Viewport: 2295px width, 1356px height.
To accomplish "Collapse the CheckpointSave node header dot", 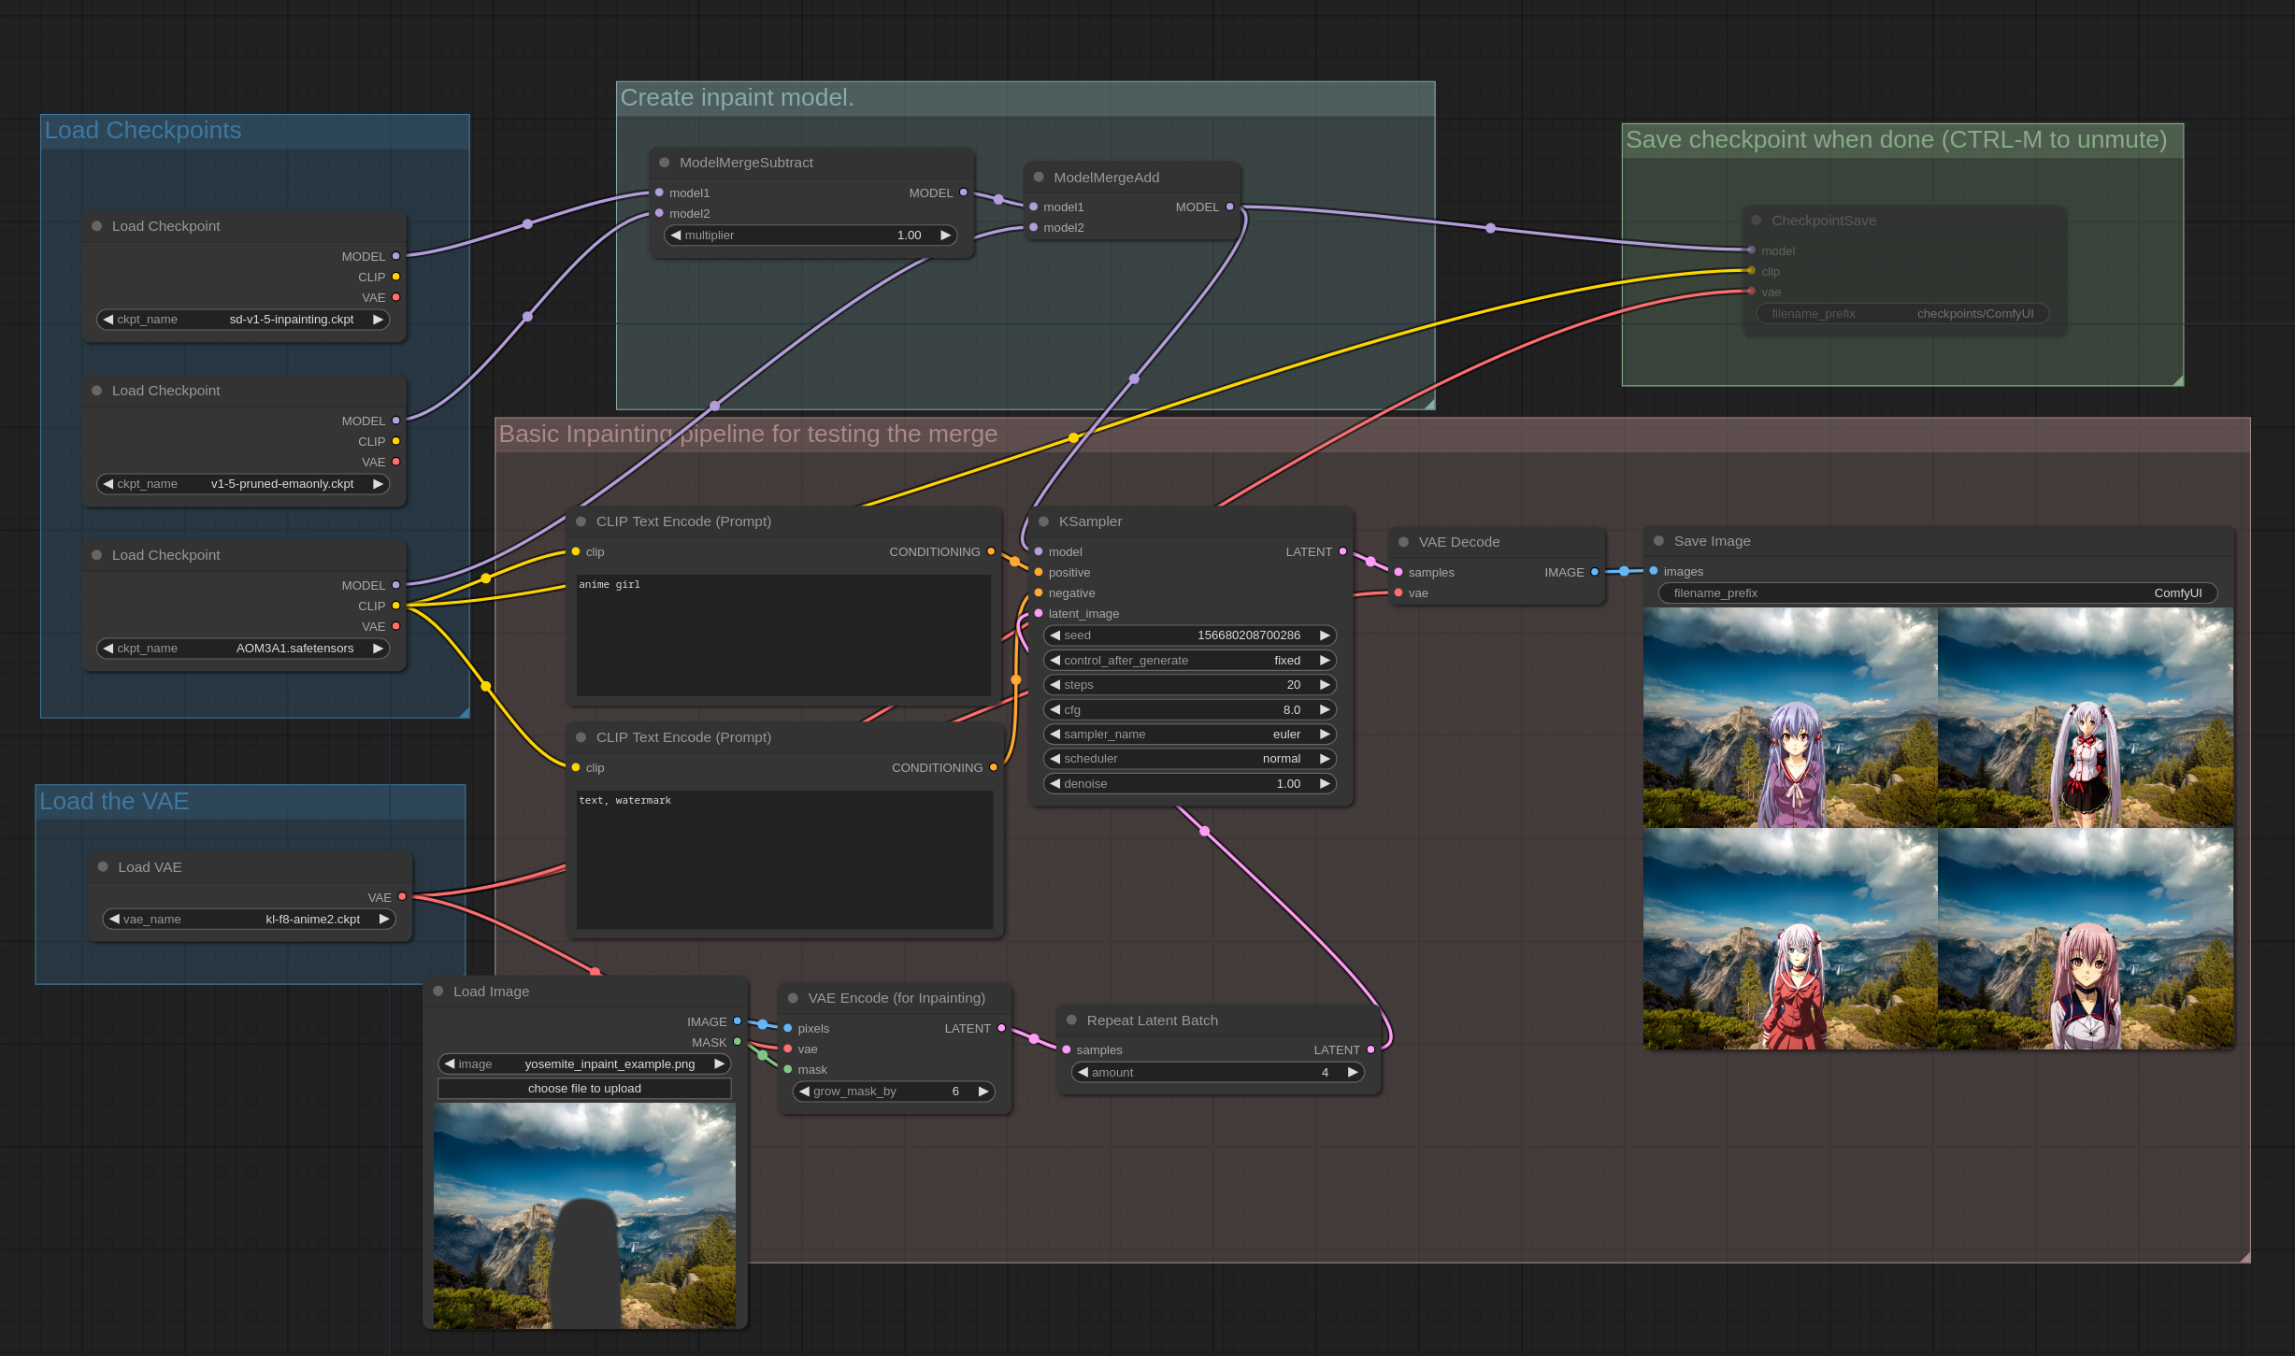I will [x=1756, y=221].
